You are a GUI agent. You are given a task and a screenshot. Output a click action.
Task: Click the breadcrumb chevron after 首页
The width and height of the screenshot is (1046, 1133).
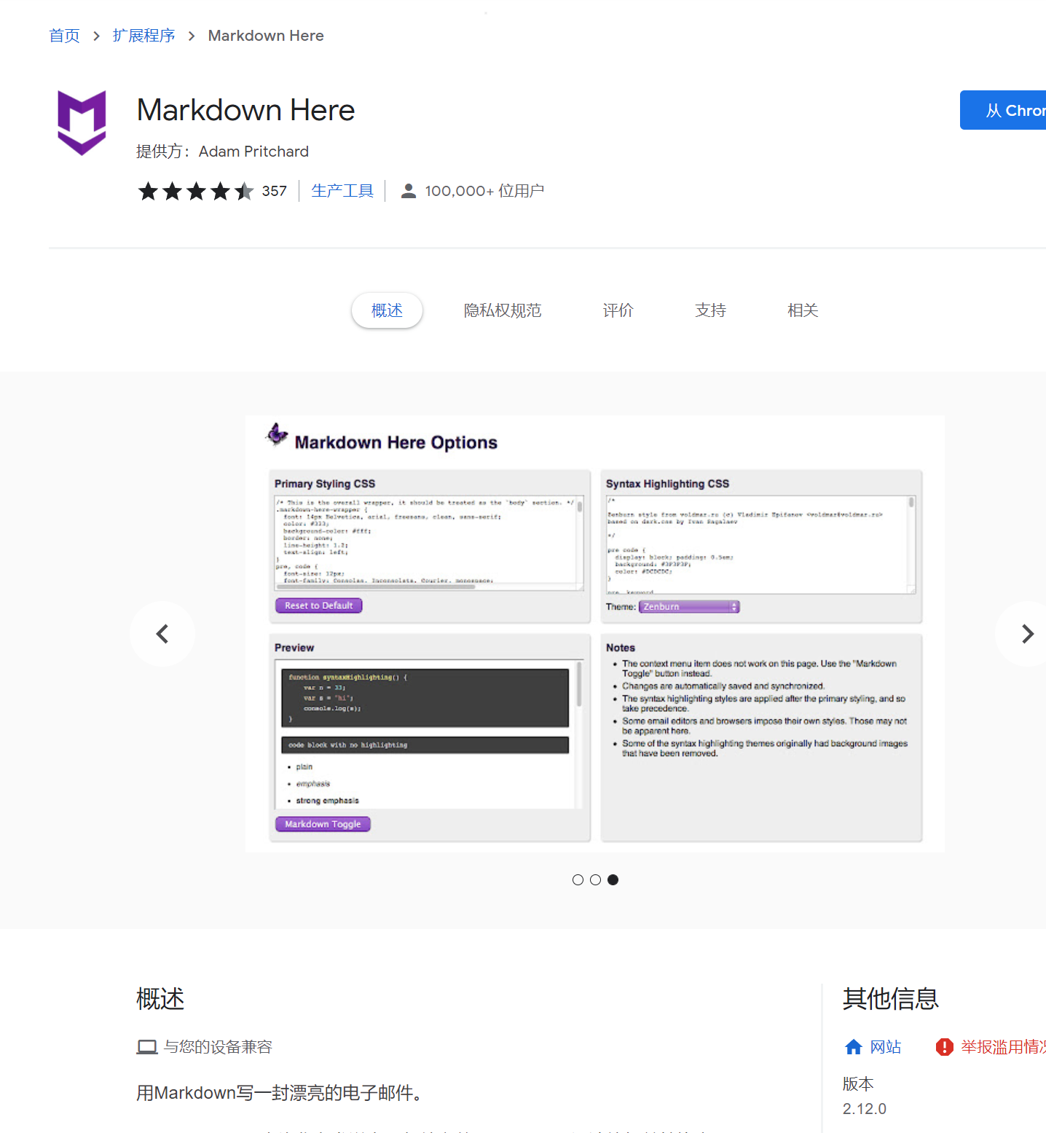[x=96, y=36]
